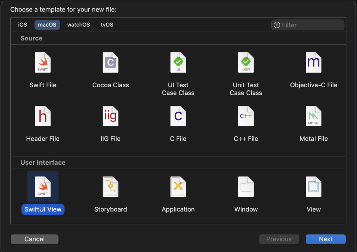Choose the Objective-C File icon
357x252 pixels.
coord(313,62)
